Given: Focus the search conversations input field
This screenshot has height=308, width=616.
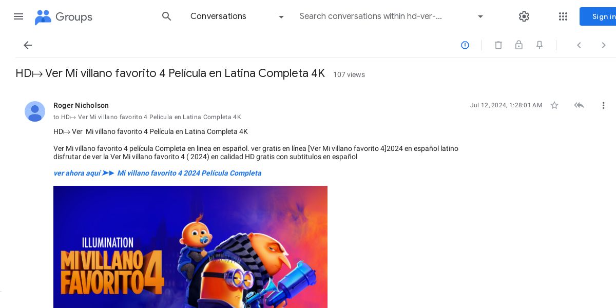Looking at the screenshot, I should pos(385,16).
